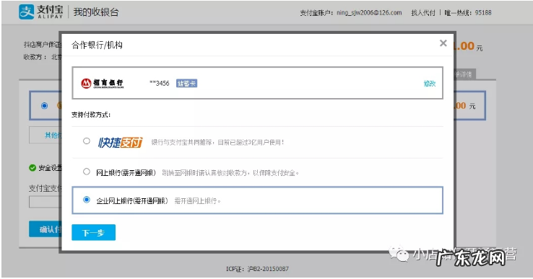Click the Alipay logo in the header
This screenshot has width=533, height=279.
tap(40, 12)
